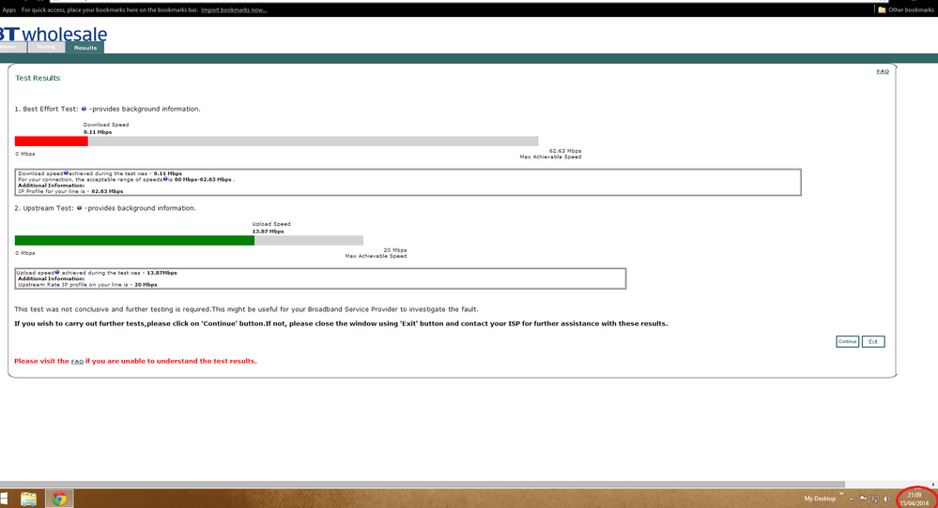Viewport: 938px width, 508px height.
Task: Click the Chrome taskbar icon
Action: 58,499
